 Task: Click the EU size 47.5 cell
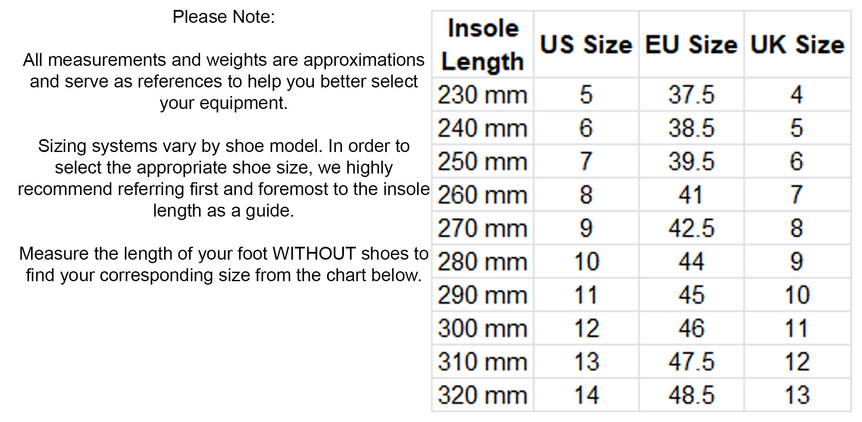[691, 362]
